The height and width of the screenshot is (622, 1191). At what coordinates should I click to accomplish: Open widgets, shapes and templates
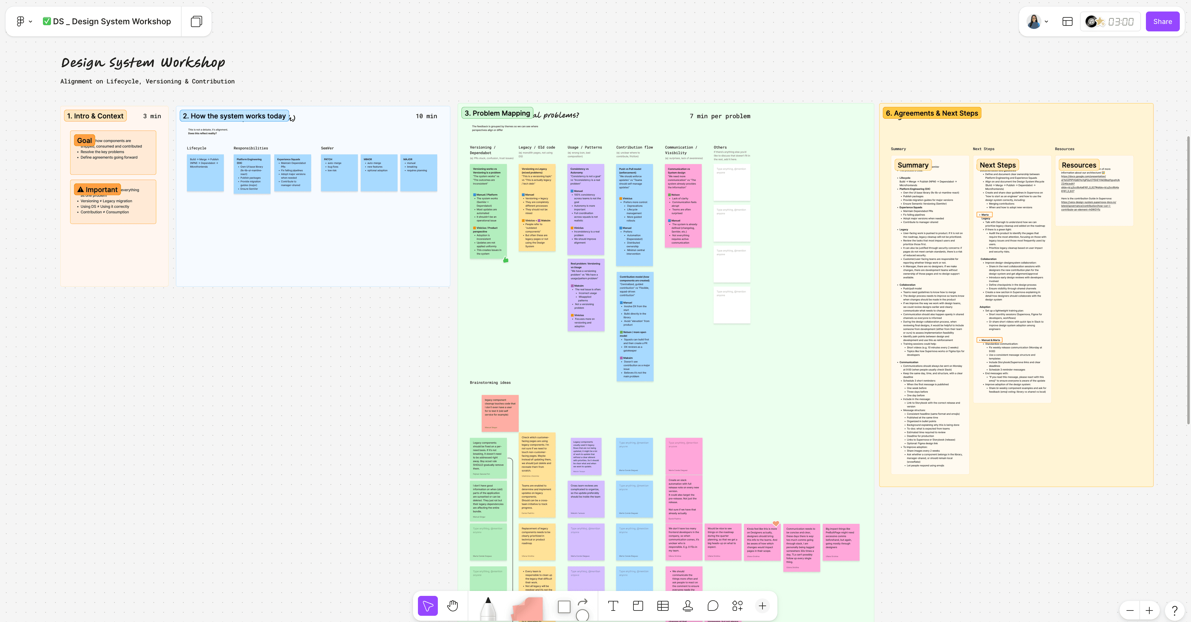click(737, 606)
